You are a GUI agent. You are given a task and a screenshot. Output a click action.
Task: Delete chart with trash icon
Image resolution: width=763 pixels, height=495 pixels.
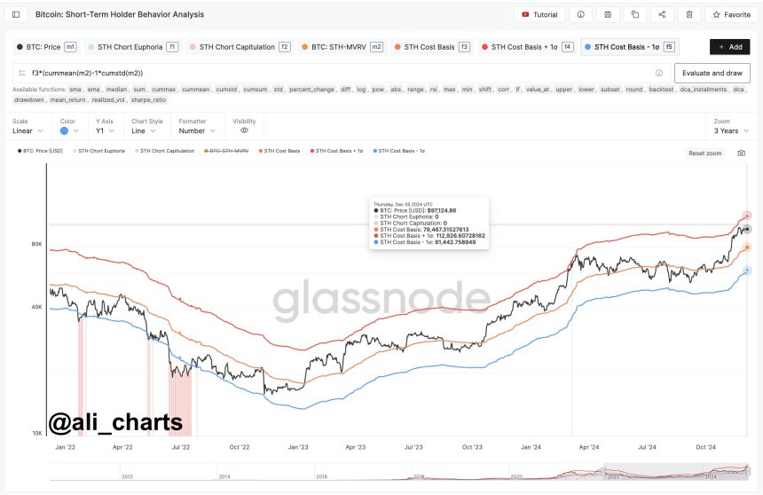[689, 15]
